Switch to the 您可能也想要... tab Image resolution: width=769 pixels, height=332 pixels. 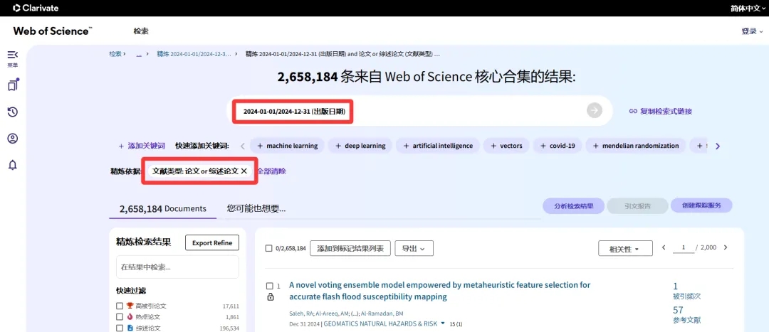(x=256, y=208)
